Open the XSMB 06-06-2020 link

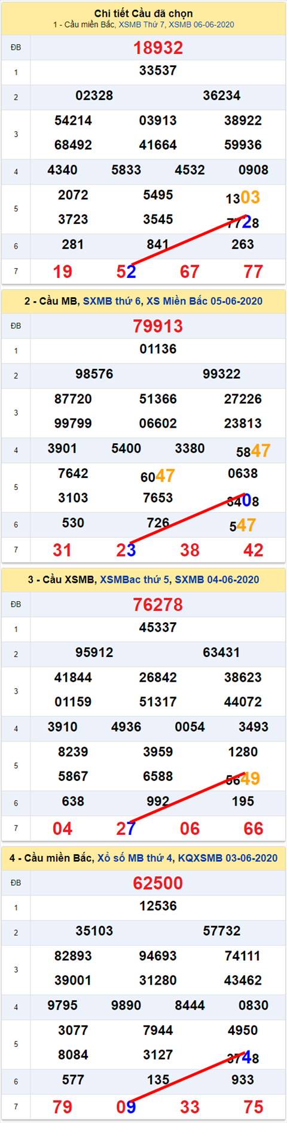(x=201, y=25)
